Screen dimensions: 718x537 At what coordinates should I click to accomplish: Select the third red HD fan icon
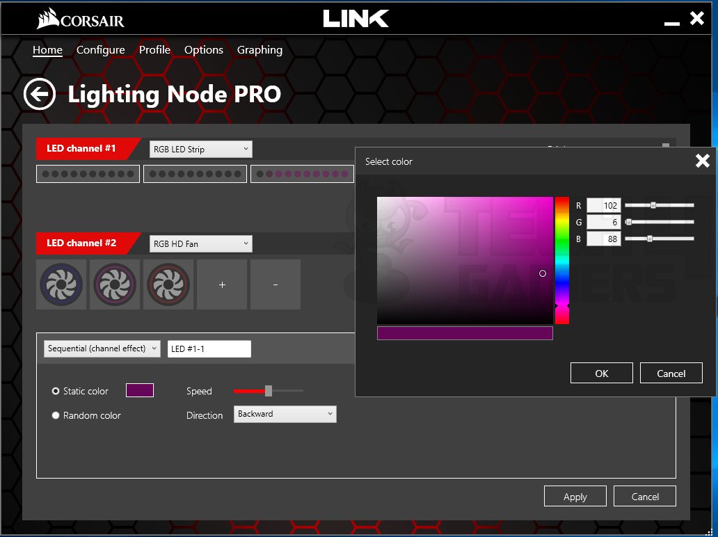click(168, 284)
